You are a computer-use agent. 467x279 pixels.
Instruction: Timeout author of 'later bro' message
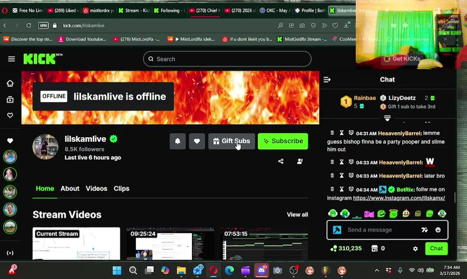coord(342,176)
